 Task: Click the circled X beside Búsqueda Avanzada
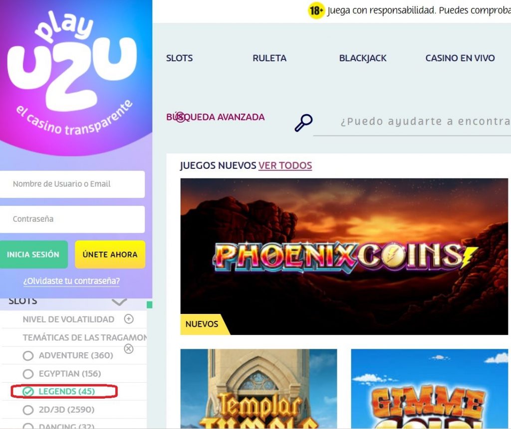(x=181, y=117)
